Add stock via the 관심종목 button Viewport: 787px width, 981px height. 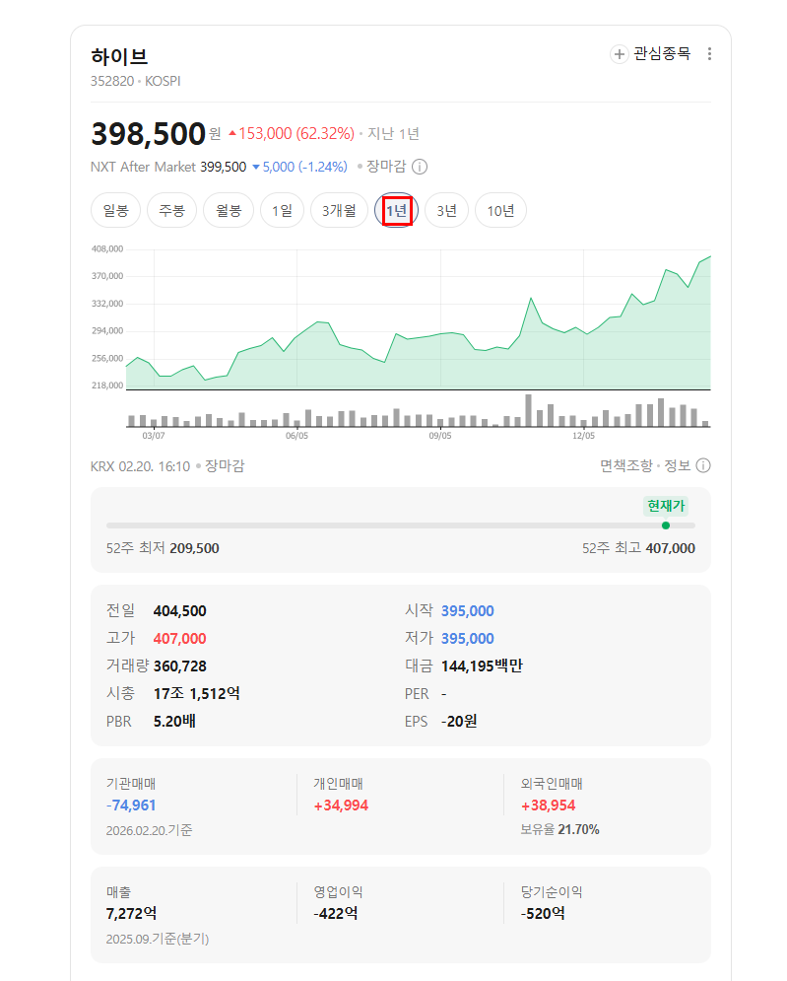coord(650,54)
